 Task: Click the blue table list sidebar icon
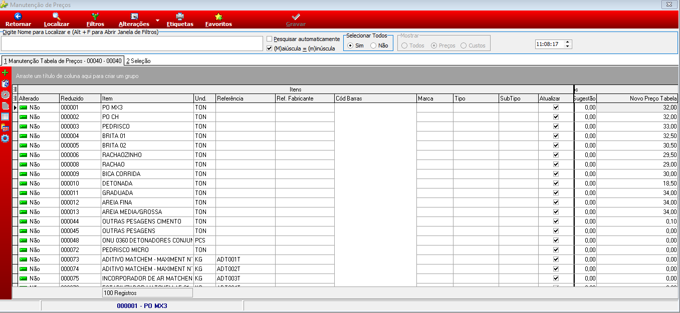pos(5,116)
